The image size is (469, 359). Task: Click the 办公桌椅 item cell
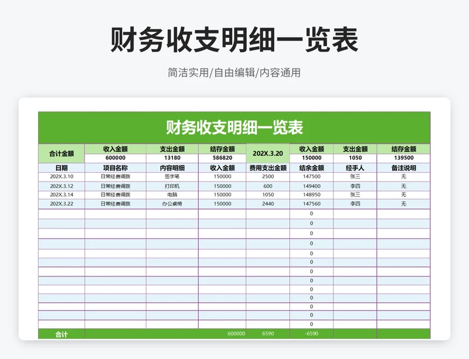click(x=172, y=204)
